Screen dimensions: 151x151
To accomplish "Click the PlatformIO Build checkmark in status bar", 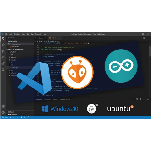I will click(x=14, y=117).
